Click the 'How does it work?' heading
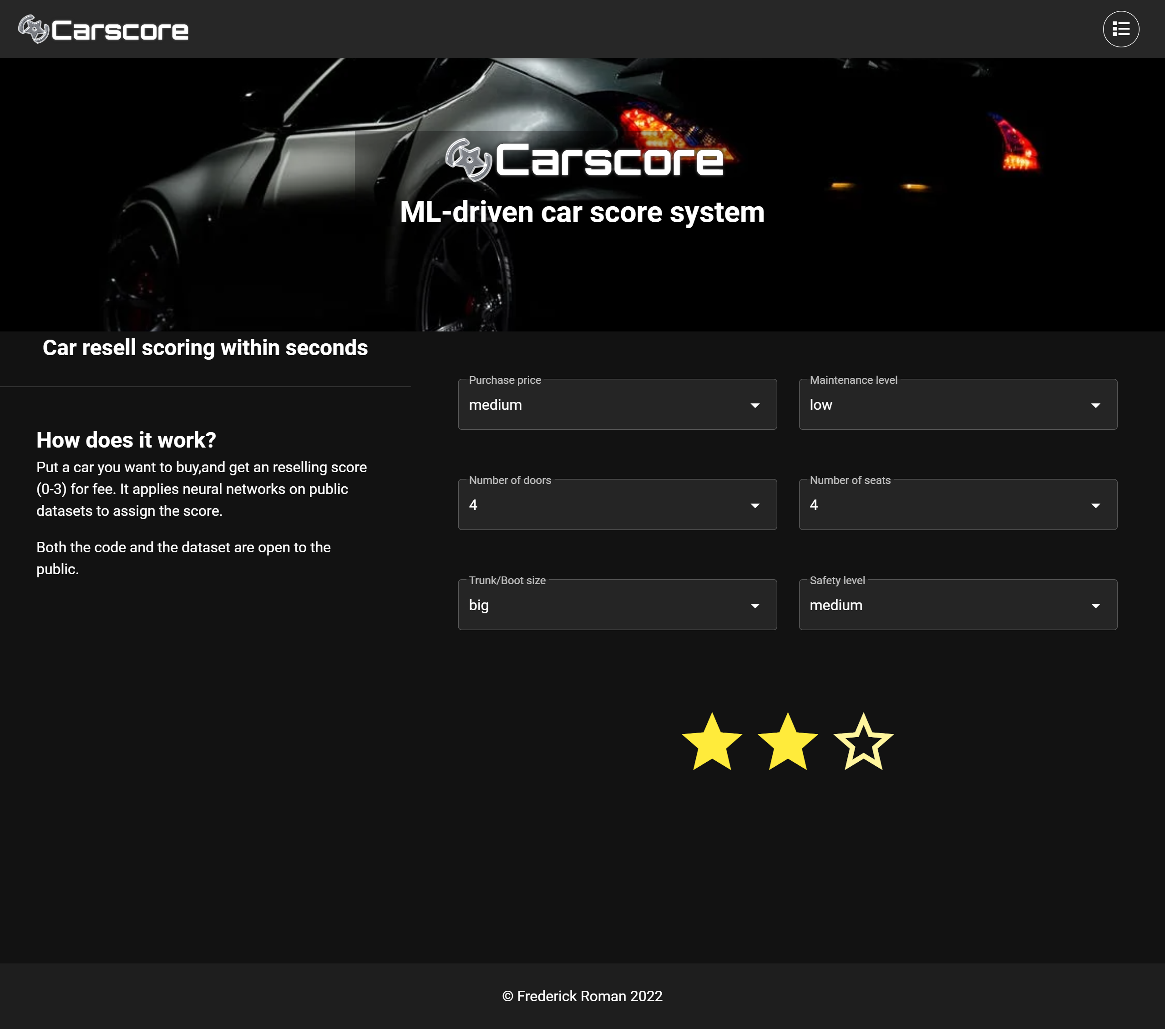The height and width of the screenshot is (1029, 1165). 127,440
